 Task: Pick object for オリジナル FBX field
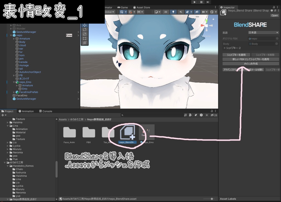[277, 38]
